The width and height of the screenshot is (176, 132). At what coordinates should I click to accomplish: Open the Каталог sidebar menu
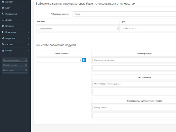[16, 2]
